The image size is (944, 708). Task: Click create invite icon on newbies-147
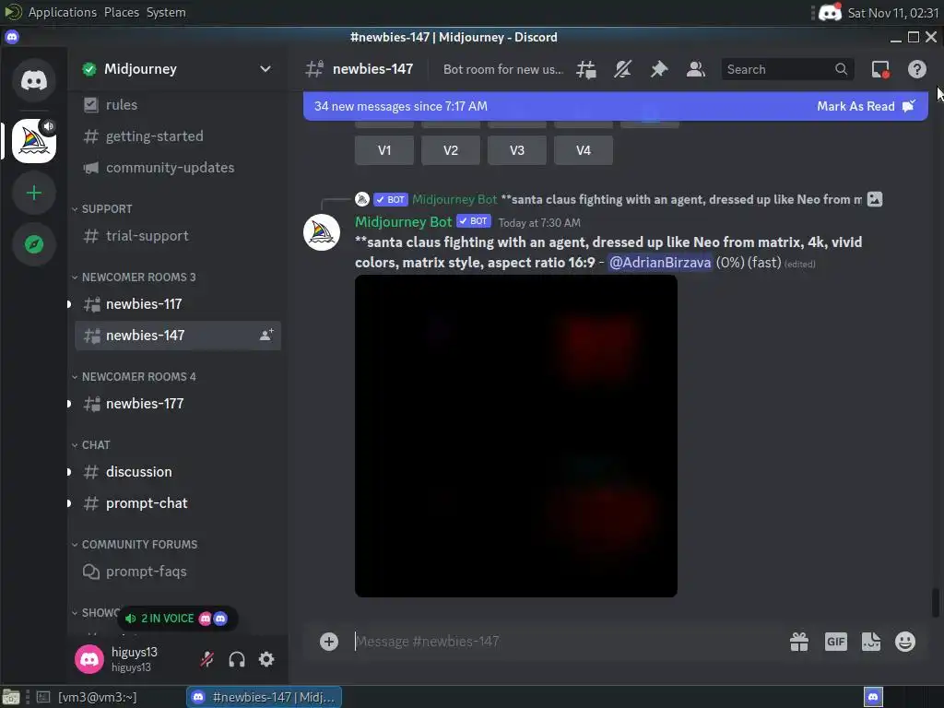[266, 336]
